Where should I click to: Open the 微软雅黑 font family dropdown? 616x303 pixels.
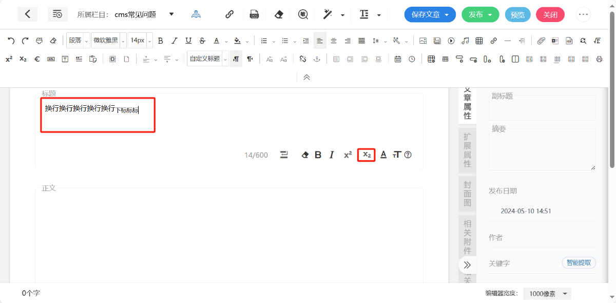[x=108, y=41]
